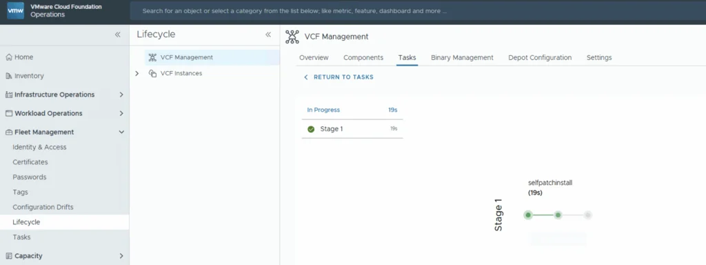Screen dimensions: 706x265
Task: Click the second selfpatchinstall progress node
Action: (x=558, y=215)
